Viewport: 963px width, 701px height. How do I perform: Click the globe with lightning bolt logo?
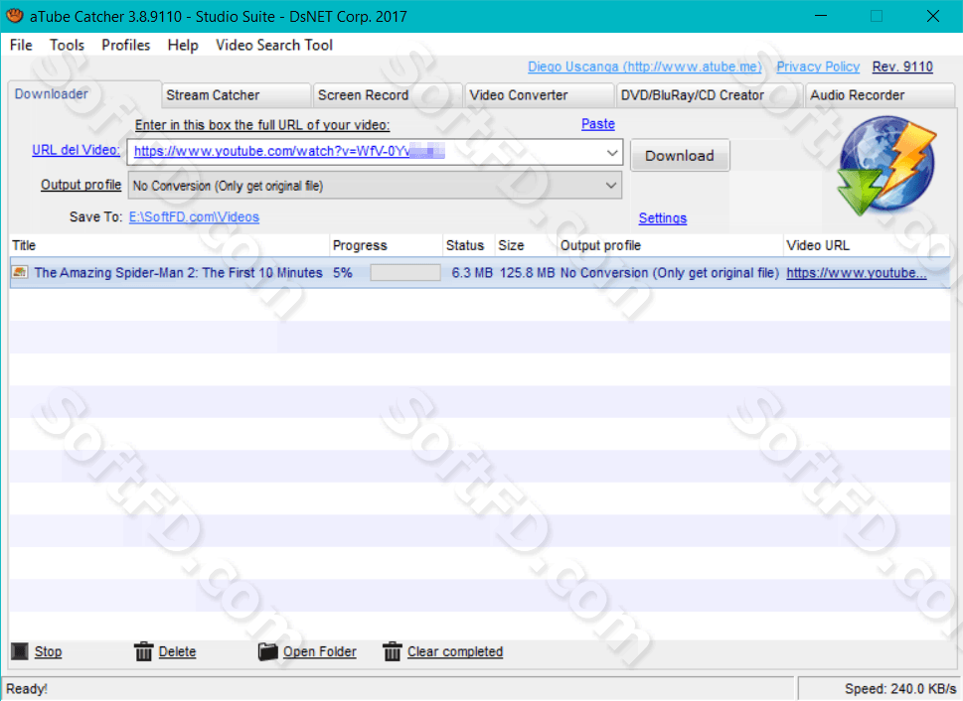click(887, 167)
